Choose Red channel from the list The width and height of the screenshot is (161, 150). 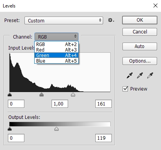tap(56, 50)
